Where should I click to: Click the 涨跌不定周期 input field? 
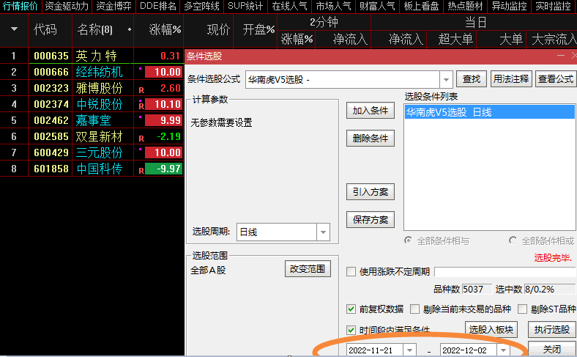point(505,272)
